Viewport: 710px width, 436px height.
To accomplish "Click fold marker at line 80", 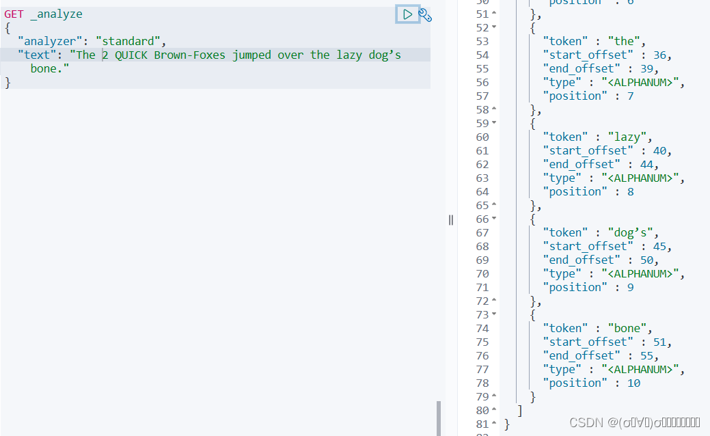I will coord(494,409).
